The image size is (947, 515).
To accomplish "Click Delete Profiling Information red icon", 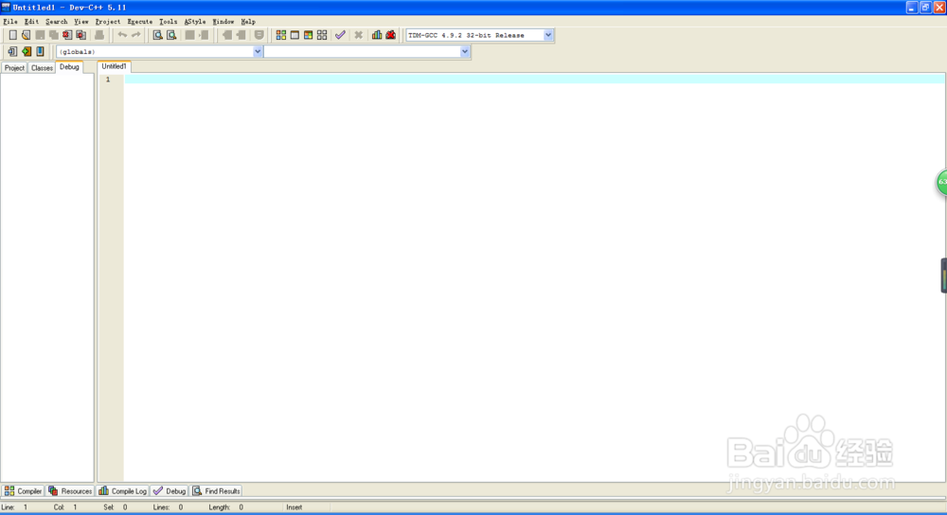I will point(391,35).
